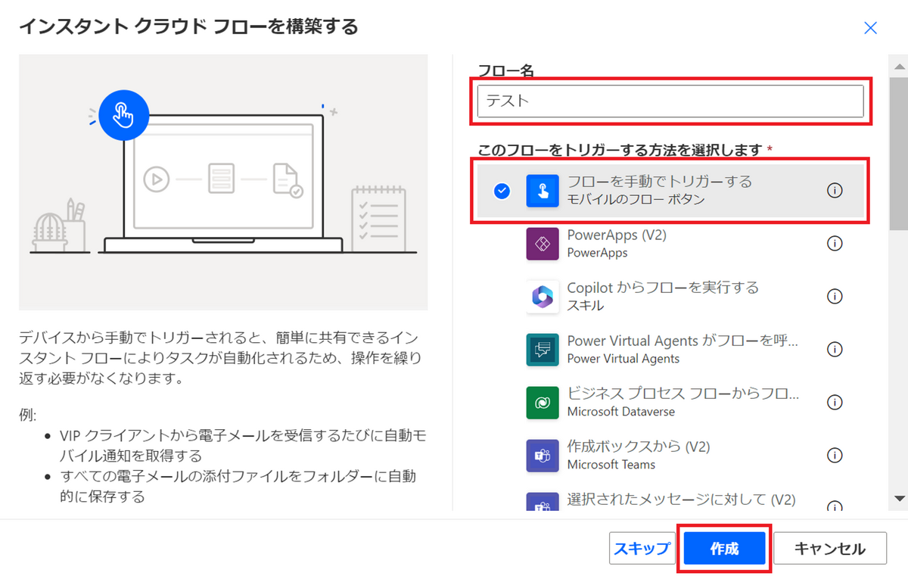Viewport: 908px width, 576px height.
Task: Click the purple PowerApps (V2) icon
Action: tap(543, 244)
